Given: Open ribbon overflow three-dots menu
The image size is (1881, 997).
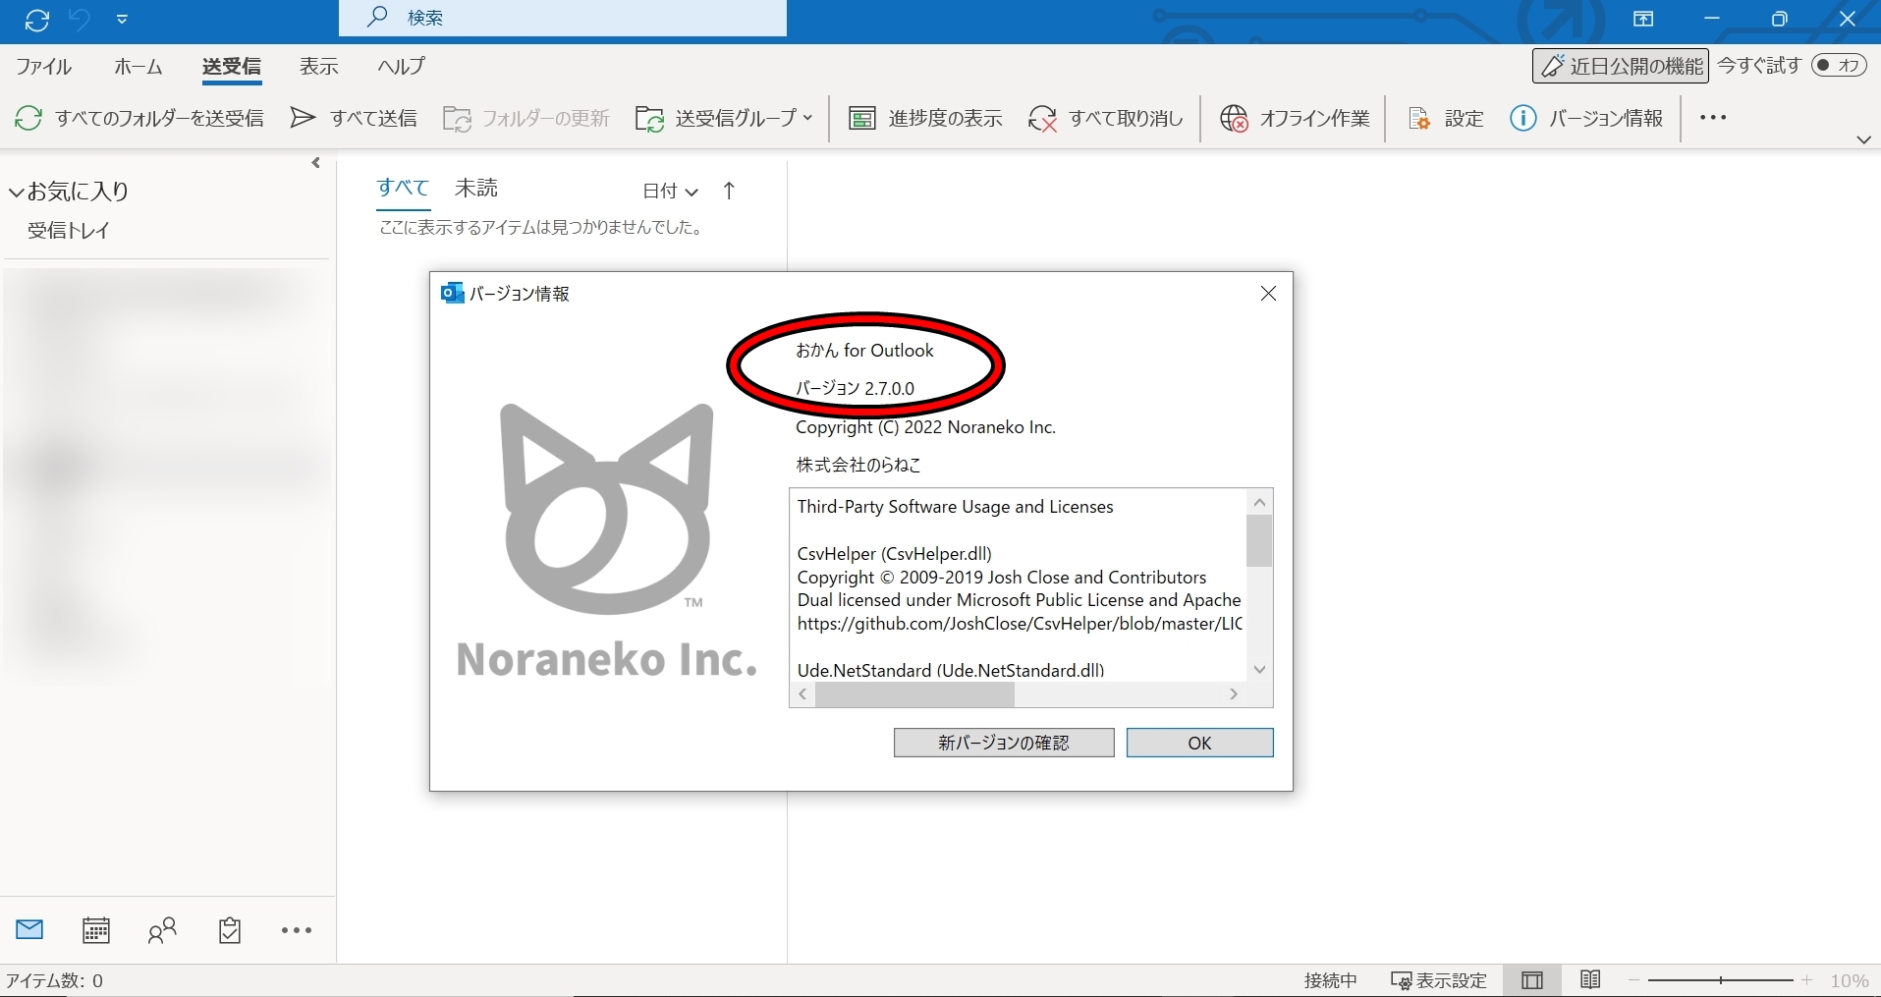Looking at the screenshot, I should pyautogui.click(x=1713, y=118).
